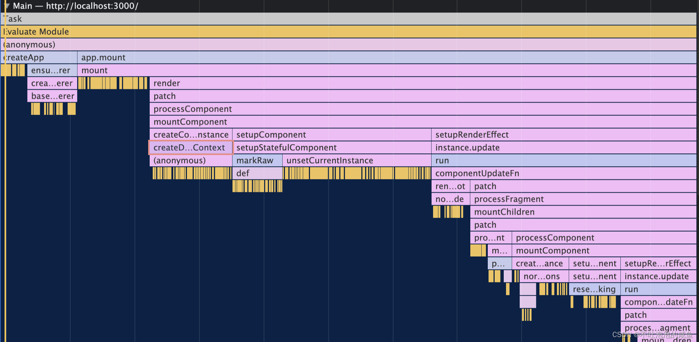
Task: Click the setupRe…rEffect bar
Action: [659, 264]
